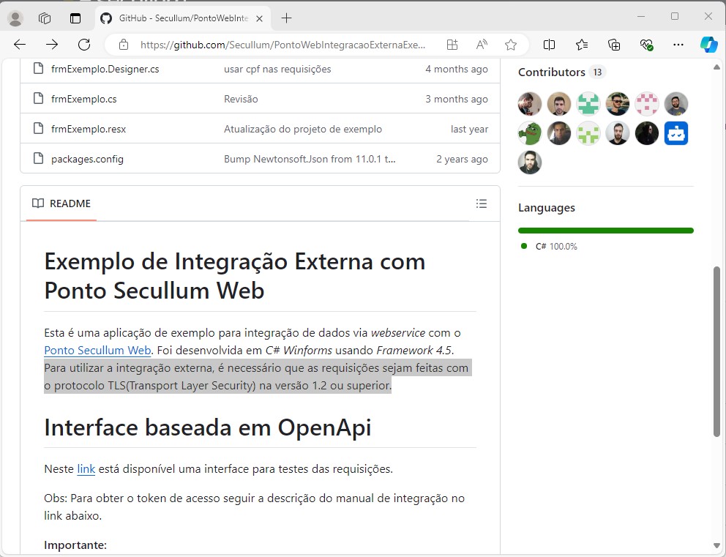This screenshot has height=557, width=726.
Task: Open Collections icon
Action: 614,45
